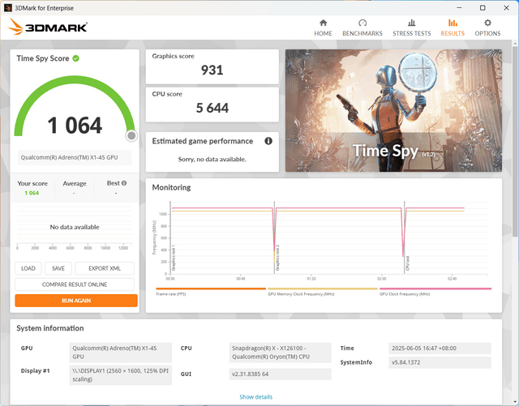Click the estimated game performance info icon

point(268,141)
